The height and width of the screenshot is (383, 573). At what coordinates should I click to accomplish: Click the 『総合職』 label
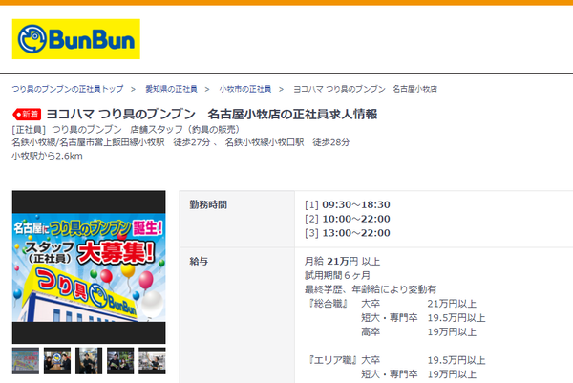[328, 304]
